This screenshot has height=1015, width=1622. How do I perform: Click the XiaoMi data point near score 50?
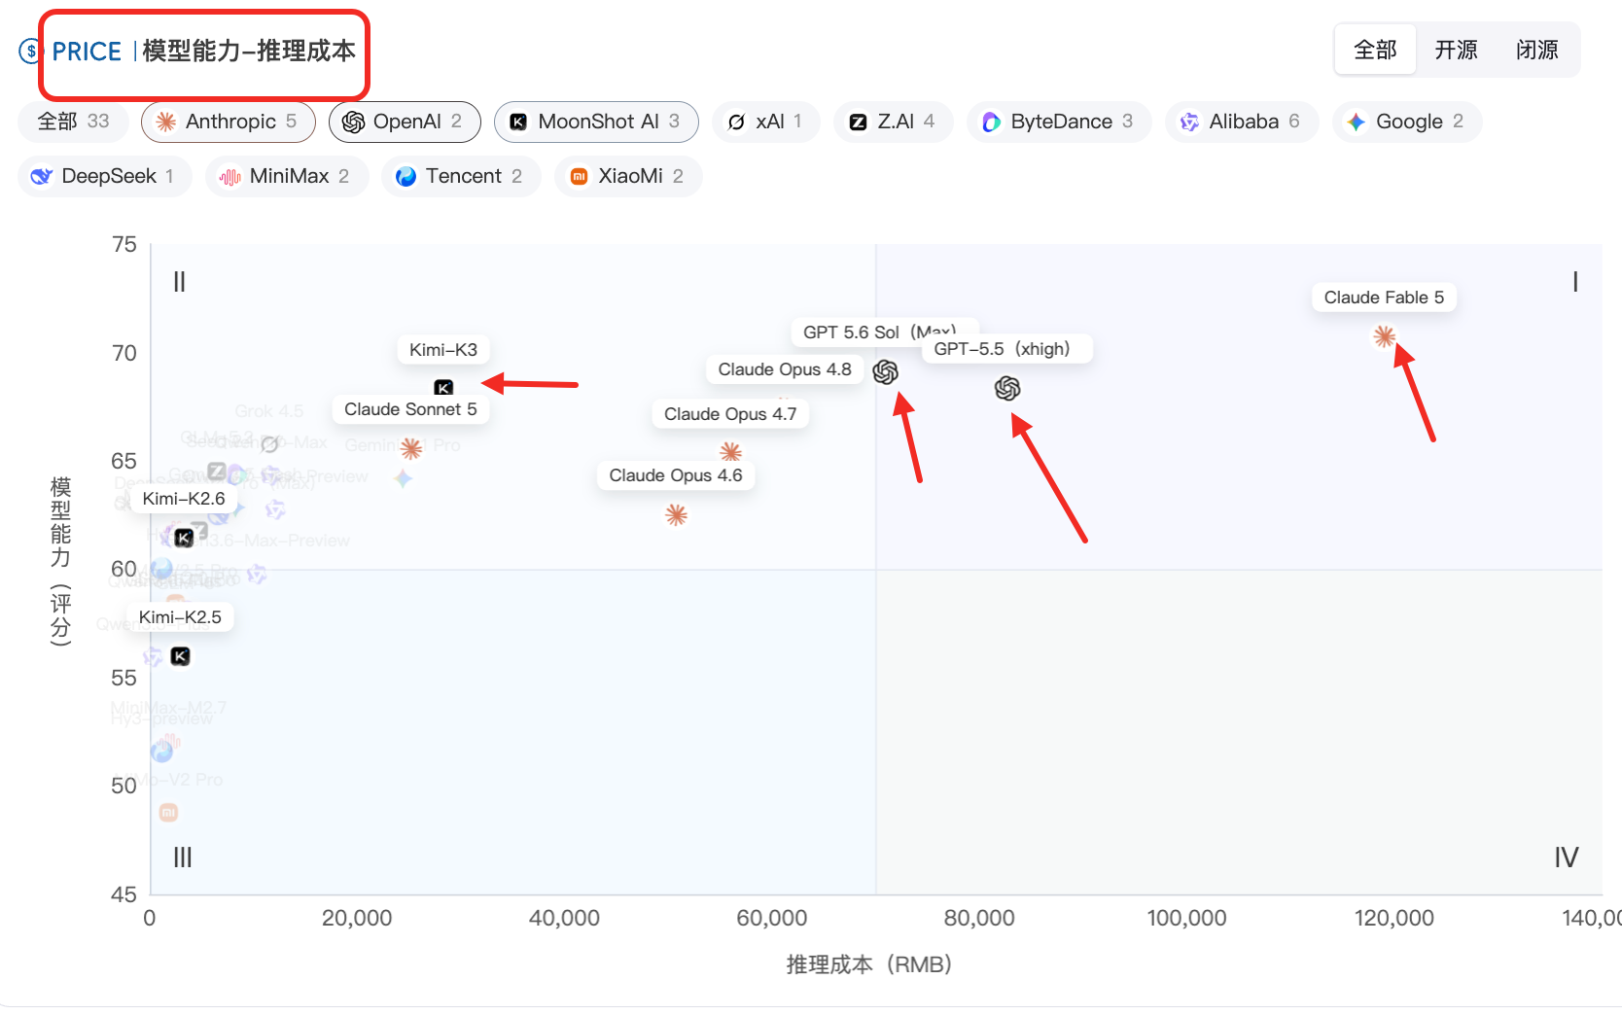pos(168,812)
